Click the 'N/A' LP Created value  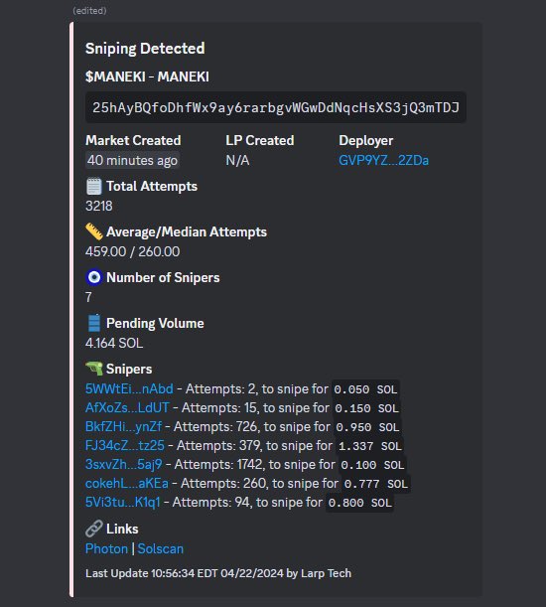tap(237, 160)
